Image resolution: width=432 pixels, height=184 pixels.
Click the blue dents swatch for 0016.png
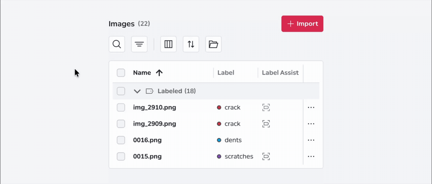coord(219,140)
